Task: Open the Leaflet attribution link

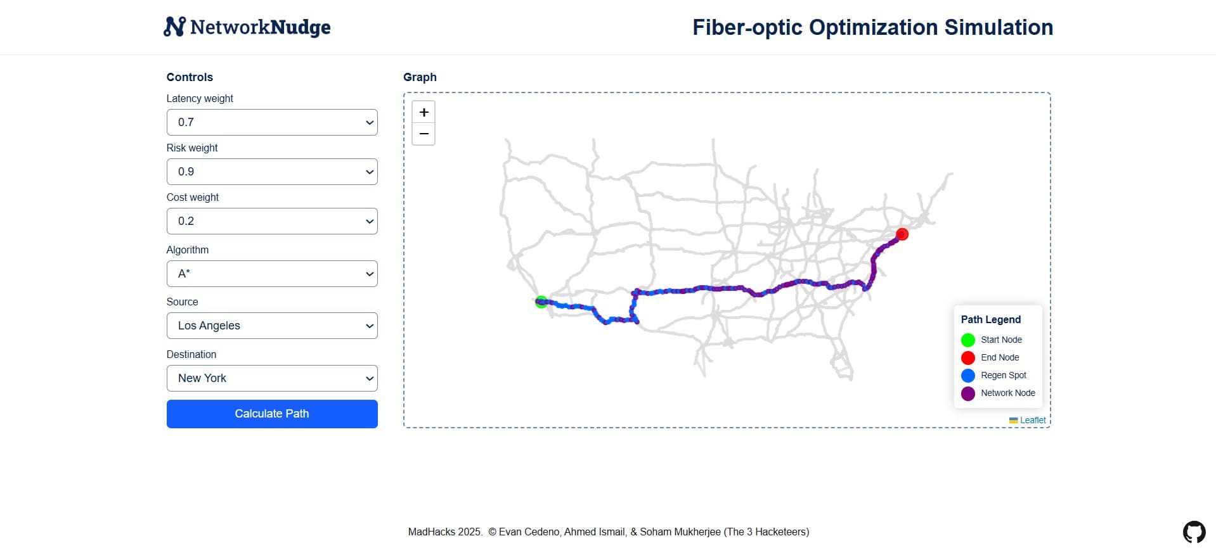Action: point(1033,421)
